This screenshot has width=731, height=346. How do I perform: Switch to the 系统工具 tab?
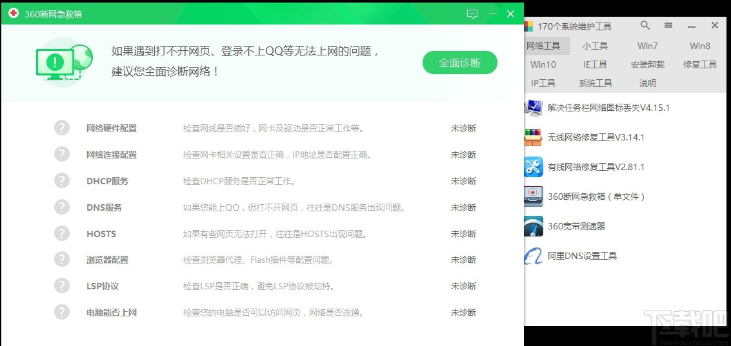[x=596, y=83]
